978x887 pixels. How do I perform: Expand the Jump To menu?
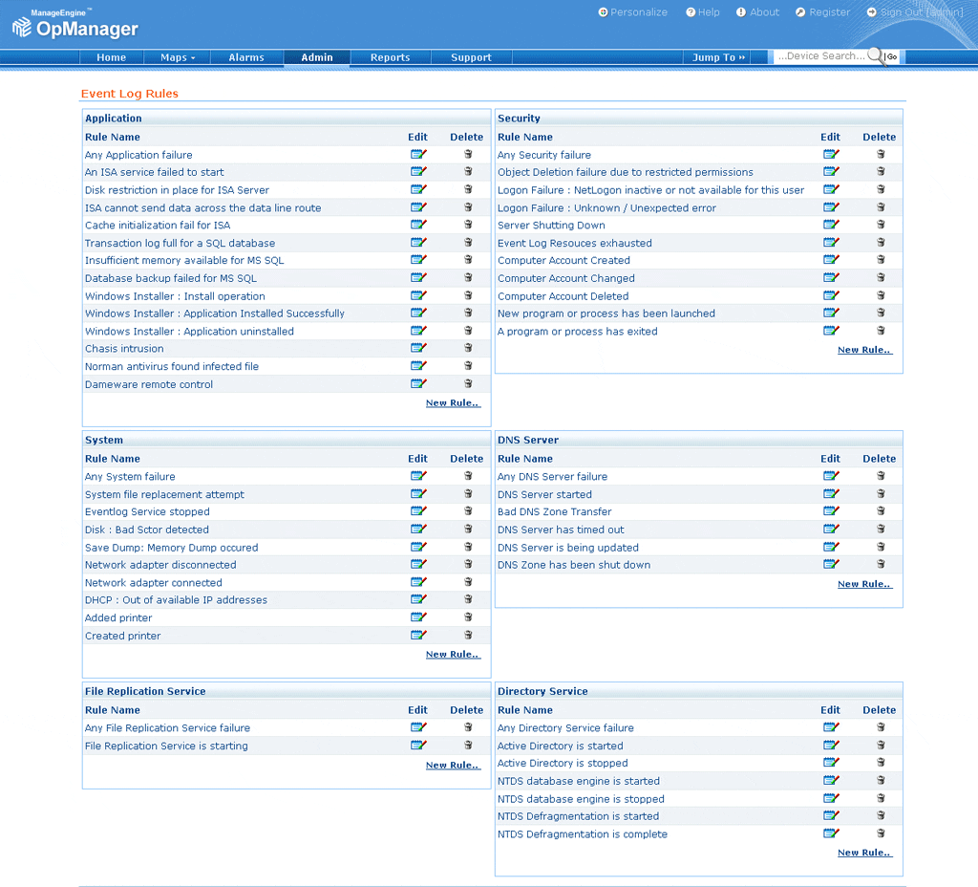pyautogui.click(x=718, y=57)
